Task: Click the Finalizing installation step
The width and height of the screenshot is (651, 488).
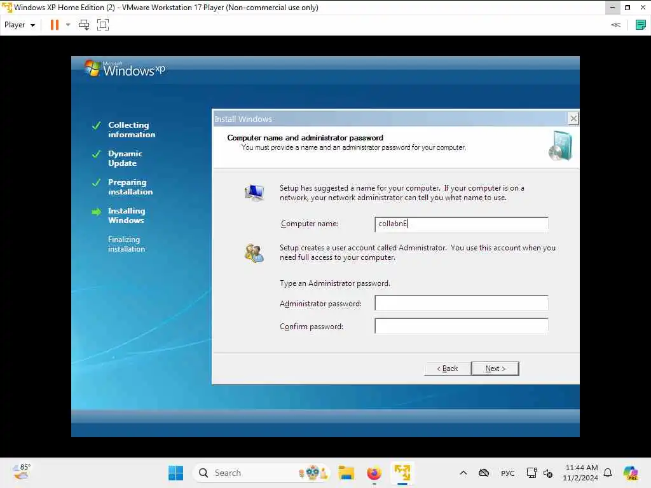Action: click(127, 244)
